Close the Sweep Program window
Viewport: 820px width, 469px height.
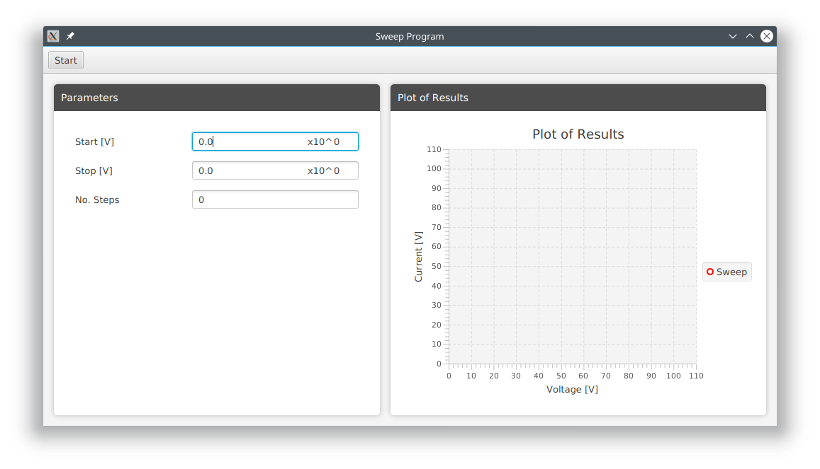pyautogui.click(x=767, y=36)
